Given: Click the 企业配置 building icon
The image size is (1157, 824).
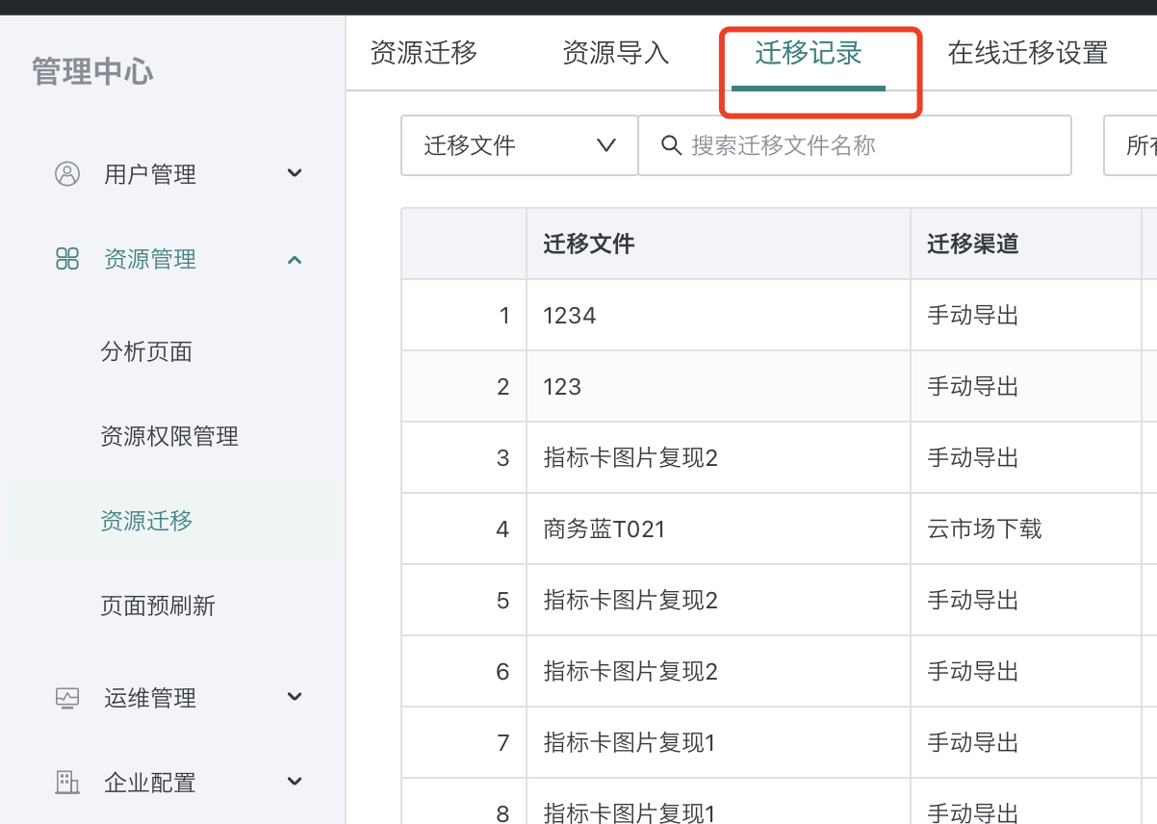Looking at the screenshot, I should [67, 783].
